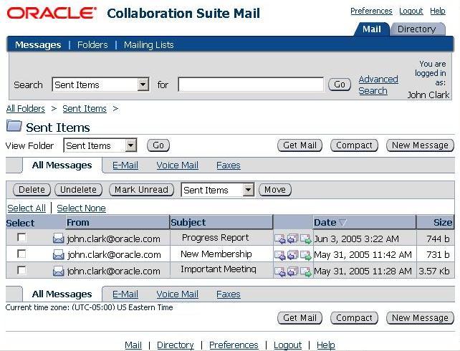This screenshot has width=460, height=351.
Task: Click the footer Directory link
Action: tap(176, 345)
